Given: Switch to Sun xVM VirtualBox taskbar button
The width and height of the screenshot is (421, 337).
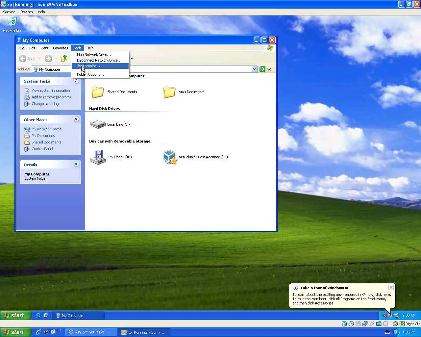Looking at the screenshot, I should (x=91, y=332).
